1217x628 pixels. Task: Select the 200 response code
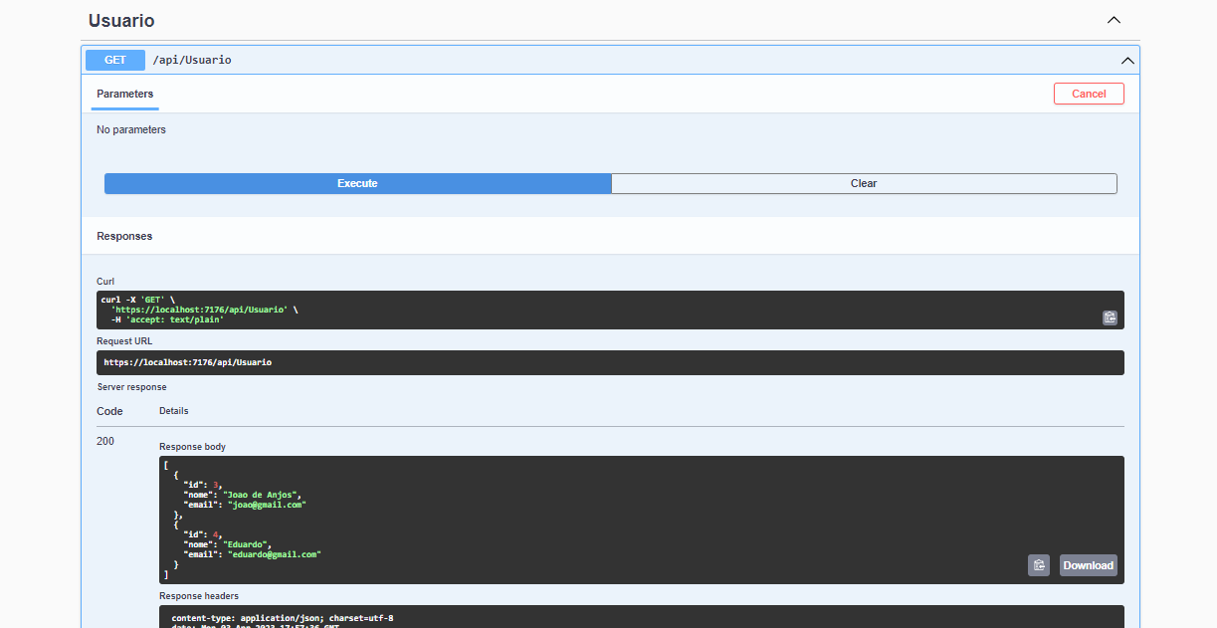click(105, 441)
